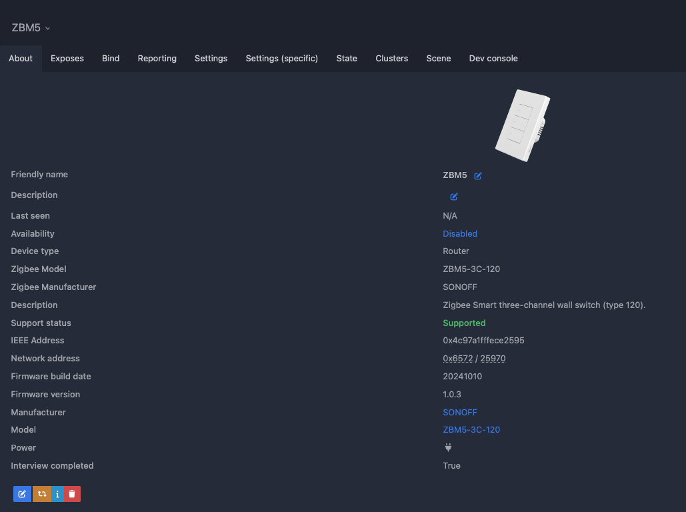Click the orange reconfigure device button

42,494
